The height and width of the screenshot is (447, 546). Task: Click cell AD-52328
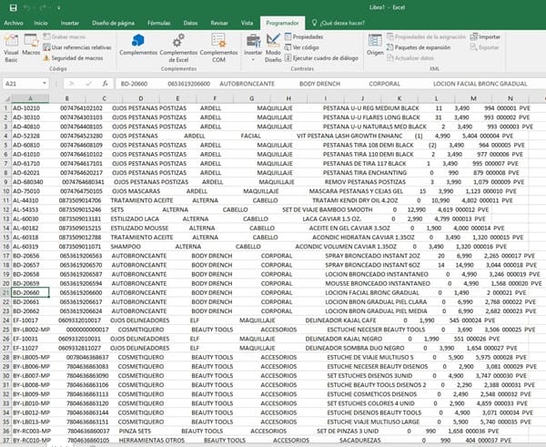tap(30, 136)
